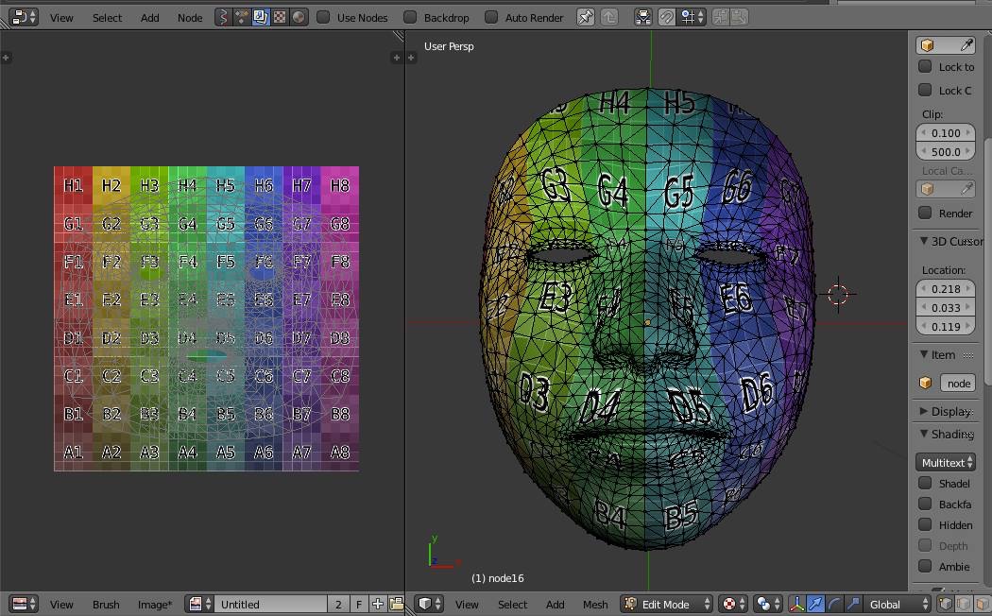This screenshot has width=992, height=616.
Task: Toggle the Backface Culling checkbox
Action: [925, 505]
